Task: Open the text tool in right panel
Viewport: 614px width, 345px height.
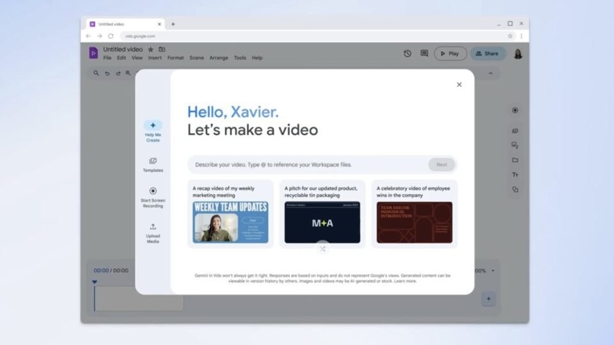Action: (515, 175)
